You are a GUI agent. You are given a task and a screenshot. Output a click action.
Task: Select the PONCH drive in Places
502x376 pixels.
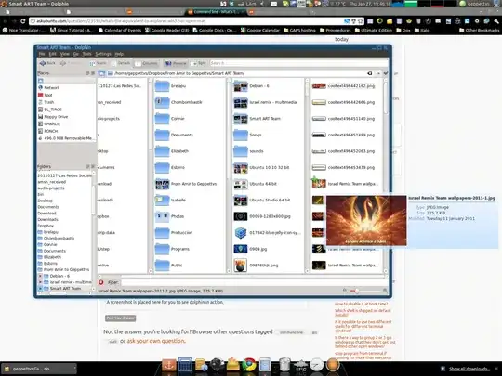pyautogui.click(x=48, y=131)
